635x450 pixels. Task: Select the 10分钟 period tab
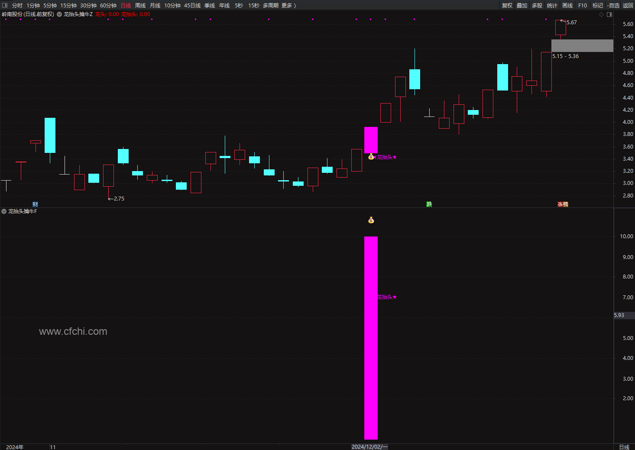coord(172,6)
